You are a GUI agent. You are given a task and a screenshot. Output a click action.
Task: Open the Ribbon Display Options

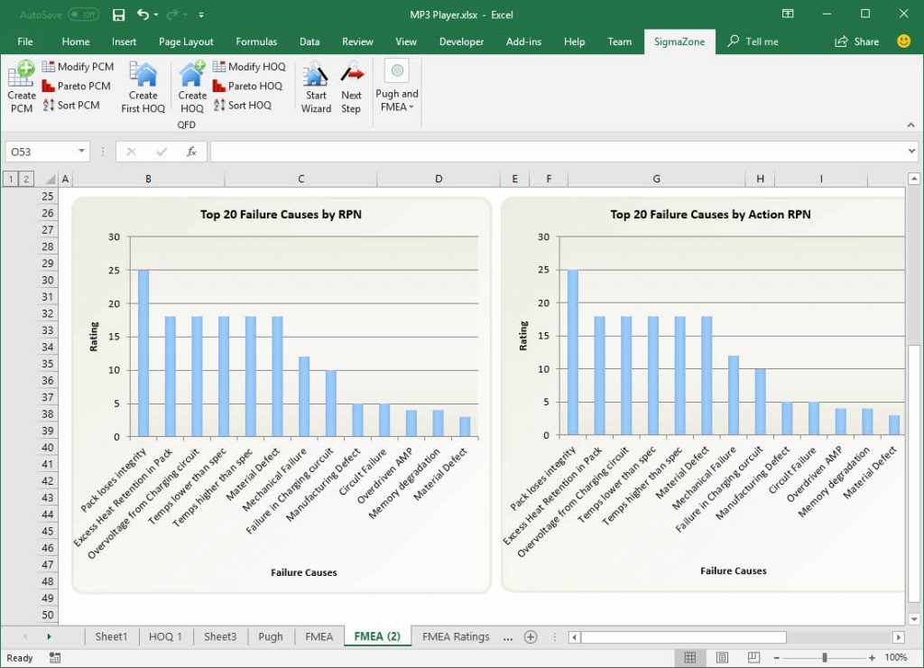tap(788, 14)
